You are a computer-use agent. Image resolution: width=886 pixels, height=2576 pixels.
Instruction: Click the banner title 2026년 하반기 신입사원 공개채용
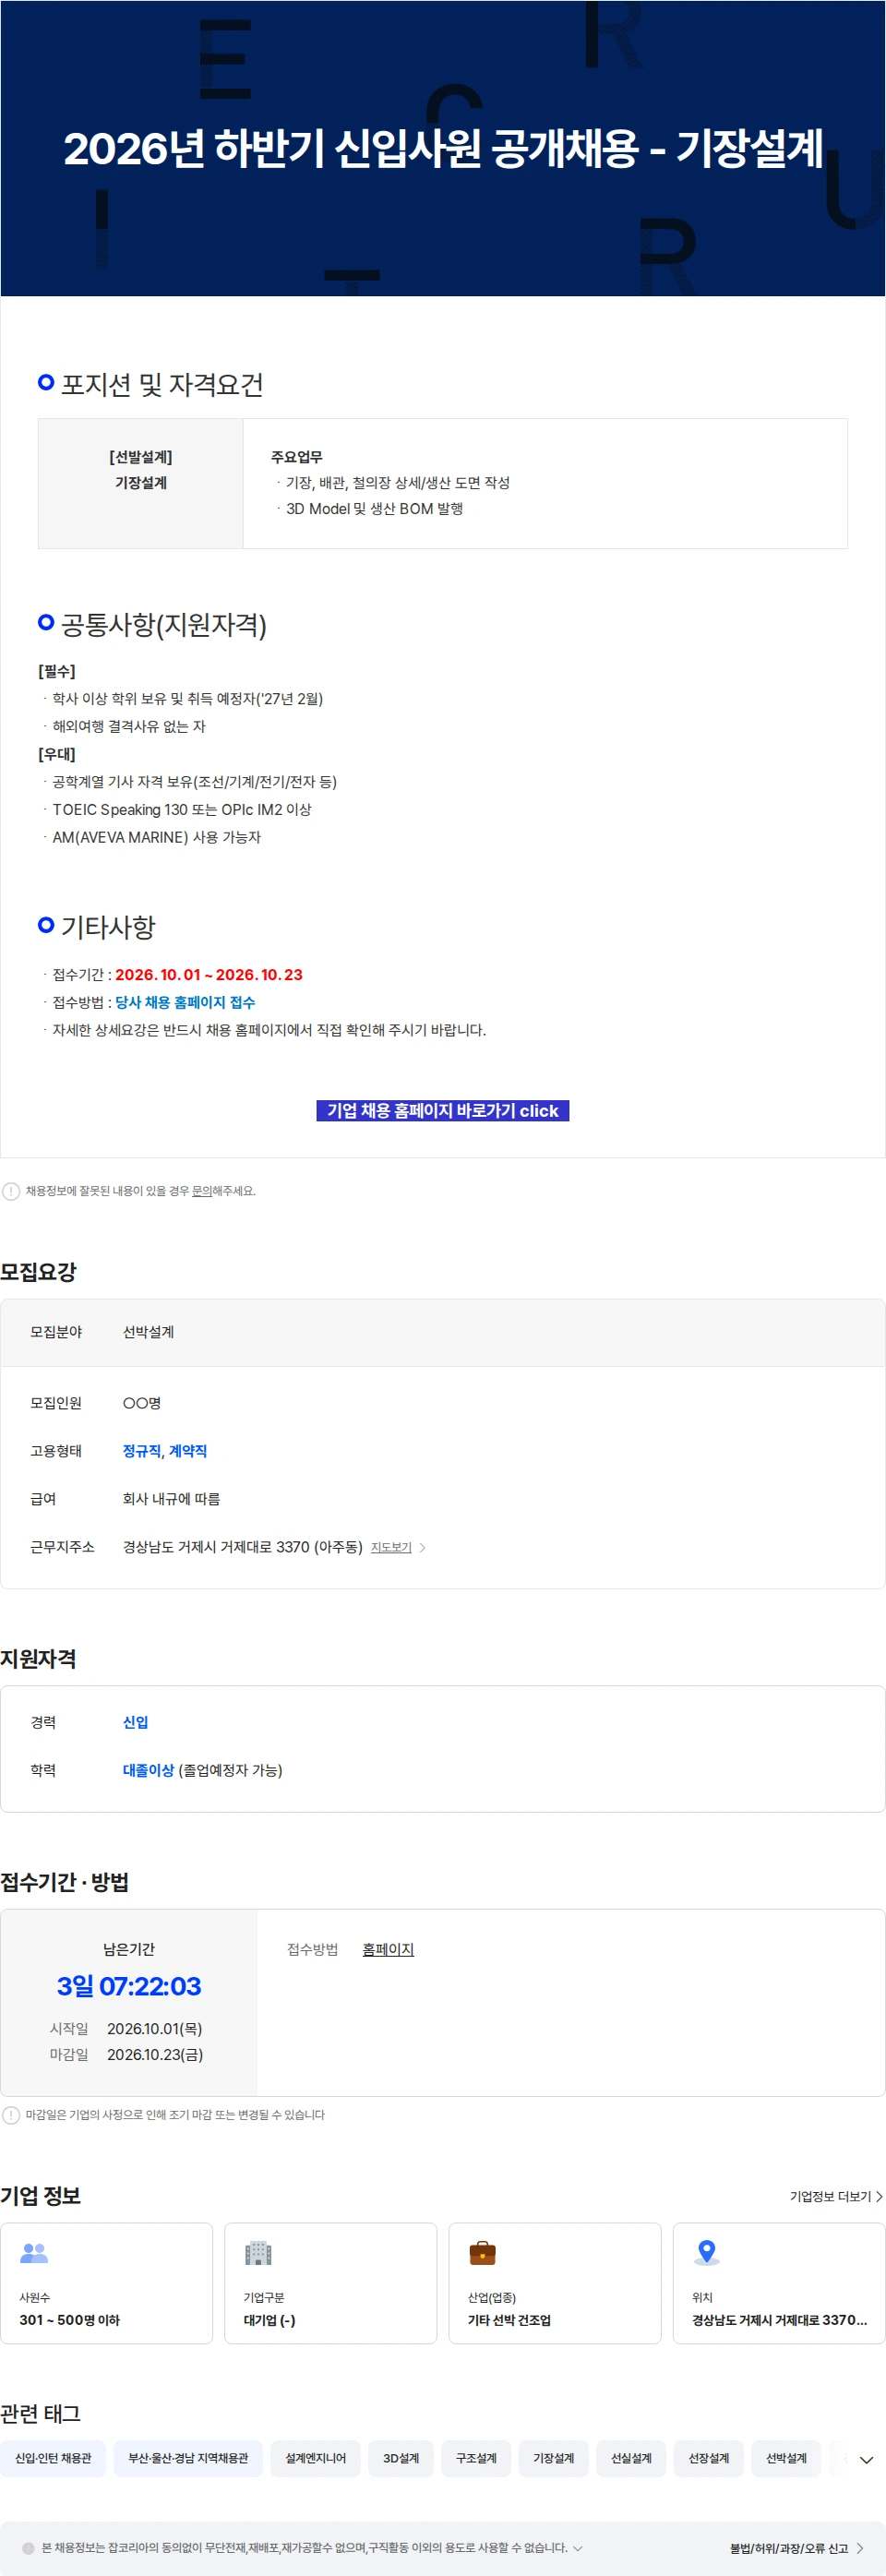pyautogui.click(x=443, y=148)
